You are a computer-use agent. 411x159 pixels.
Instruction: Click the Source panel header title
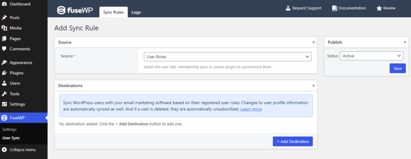(x=65, y=42)
